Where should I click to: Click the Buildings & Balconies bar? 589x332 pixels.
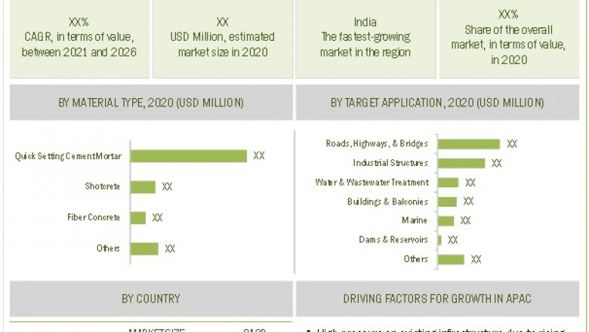(447, 201)
